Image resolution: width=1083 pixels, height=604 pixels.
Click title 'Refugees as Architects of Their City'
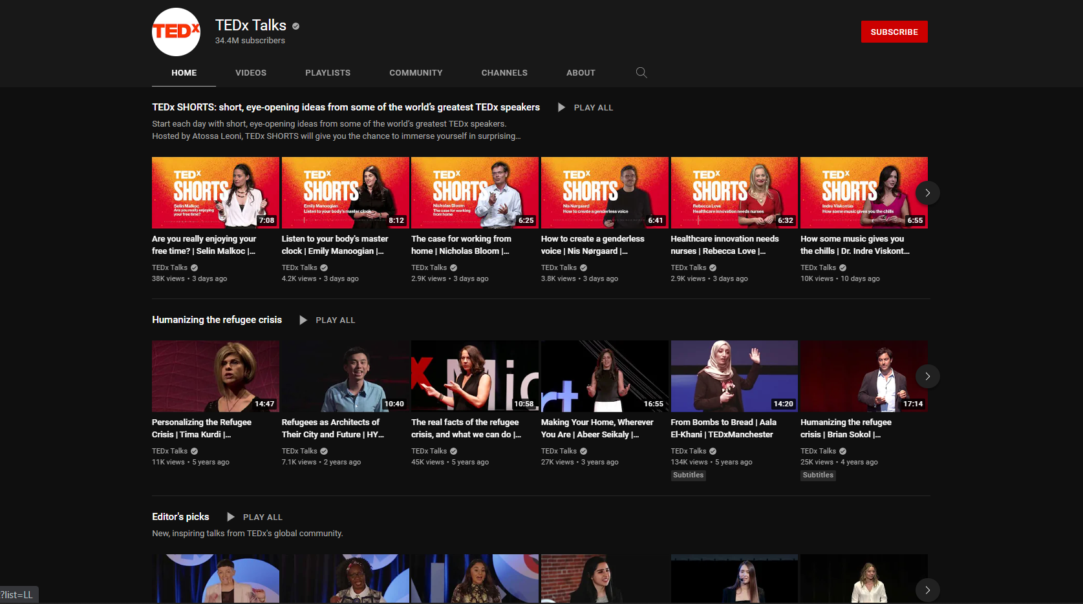(x=333, y=428)
